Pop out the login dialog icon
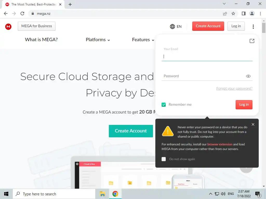 point(252,41)
